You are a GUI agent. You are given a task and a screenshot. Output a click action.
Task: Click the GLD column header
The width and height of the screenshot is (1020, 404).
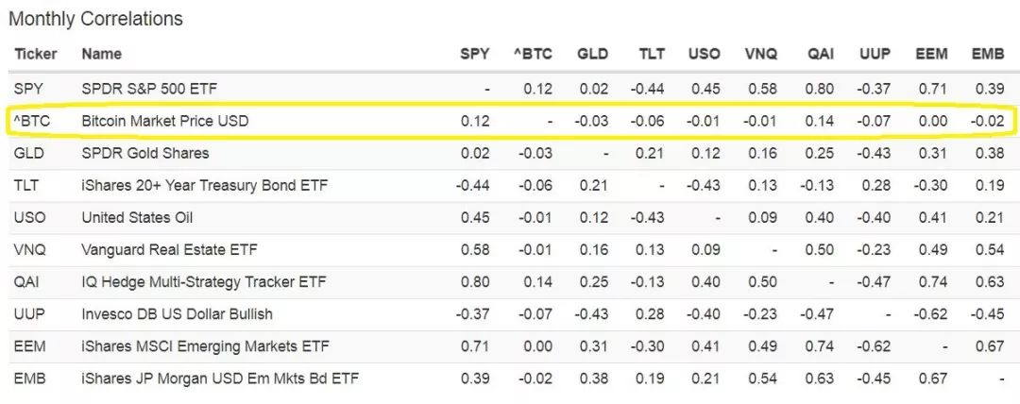pyautogui.click(x=592, y=54)
